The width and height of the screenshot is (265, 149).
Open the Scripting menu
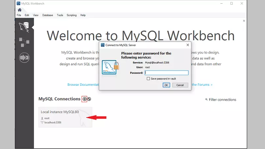(x=72, y=15)
